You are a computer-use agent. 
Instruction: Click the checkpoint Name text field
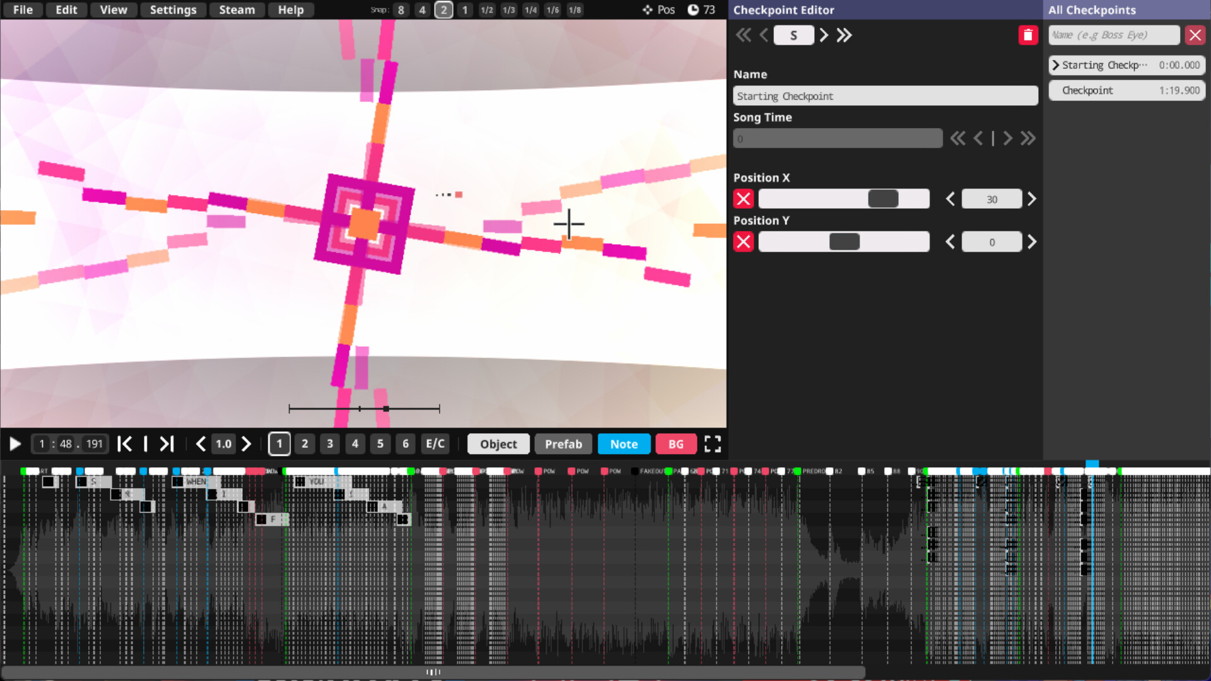coord(886,96)
